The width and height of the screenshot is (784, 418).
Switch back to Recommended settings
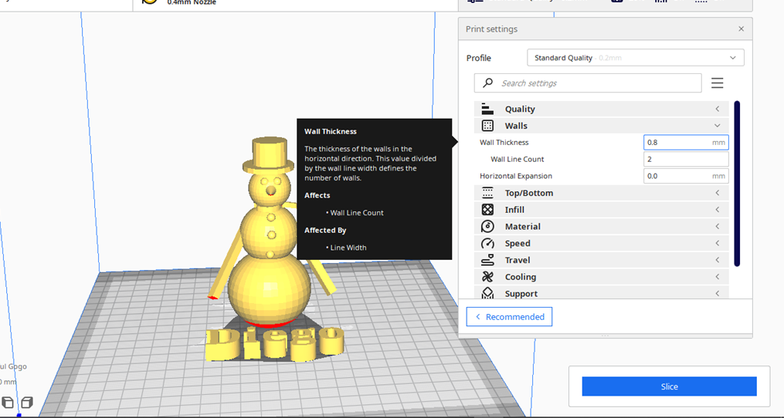[509, 317]
